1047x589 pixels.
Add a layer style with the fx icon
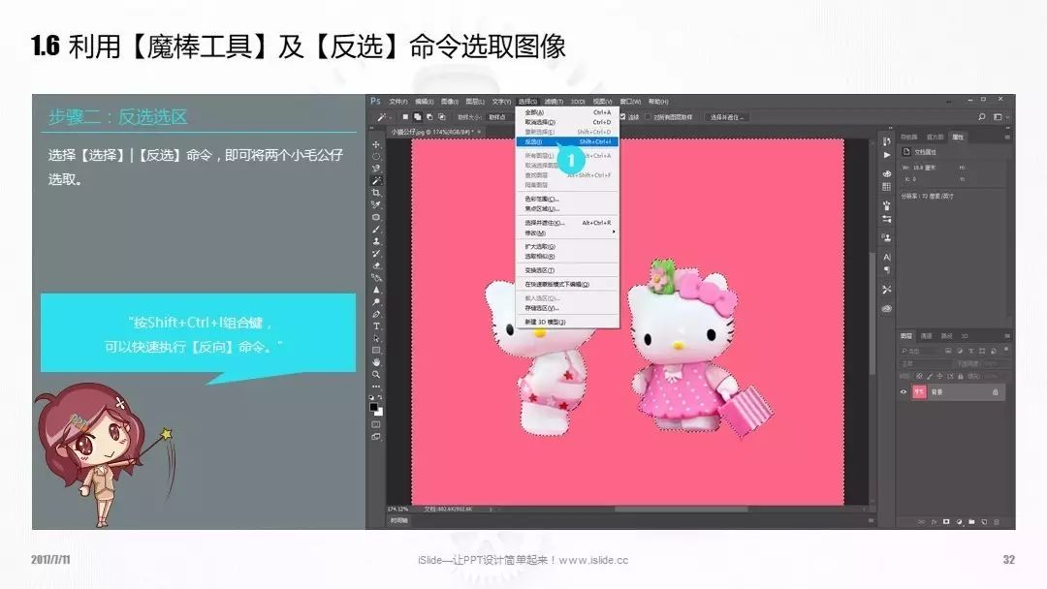(935, 521)
